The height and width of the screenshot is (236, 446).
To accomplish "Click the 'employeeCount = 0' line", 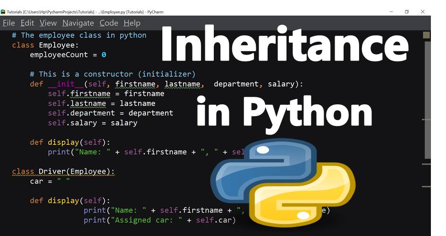I will coord(68,55).
